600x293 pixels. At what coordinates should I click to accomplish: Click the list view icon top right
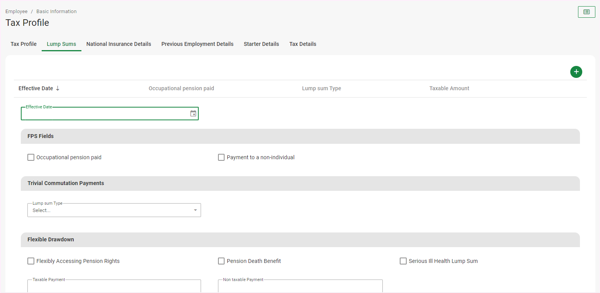coord(586,12)
